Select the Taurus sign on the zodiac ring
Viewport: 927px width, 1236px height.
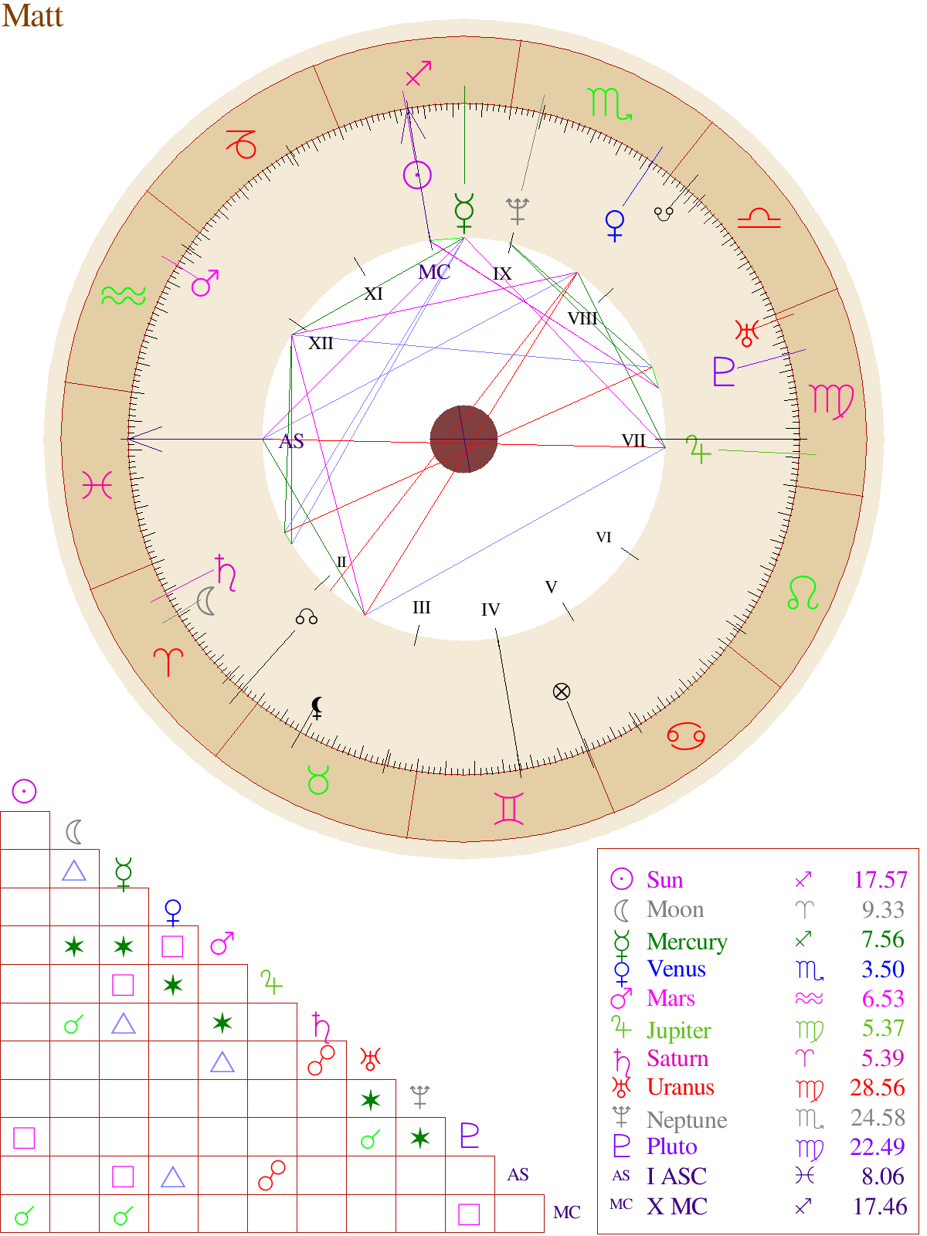point(318,780)
